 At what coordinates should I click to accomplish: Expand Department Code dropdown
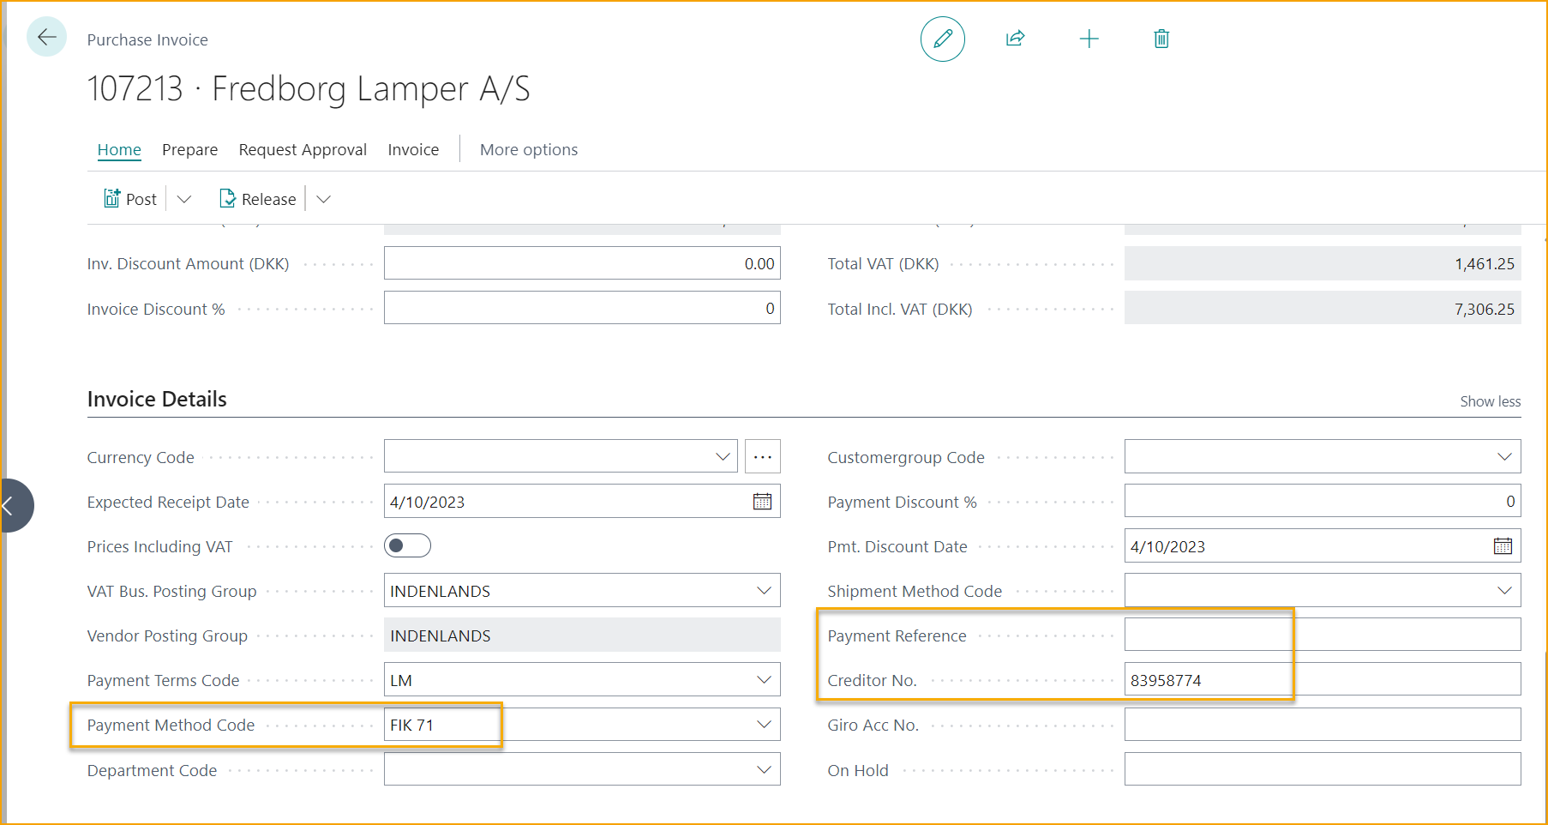pos(764,770)
